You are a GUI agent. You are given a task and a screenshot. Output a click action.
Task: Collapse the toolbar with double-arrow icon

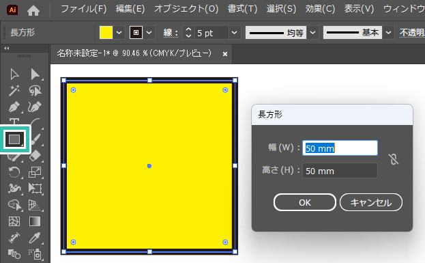tap(7, 49)
